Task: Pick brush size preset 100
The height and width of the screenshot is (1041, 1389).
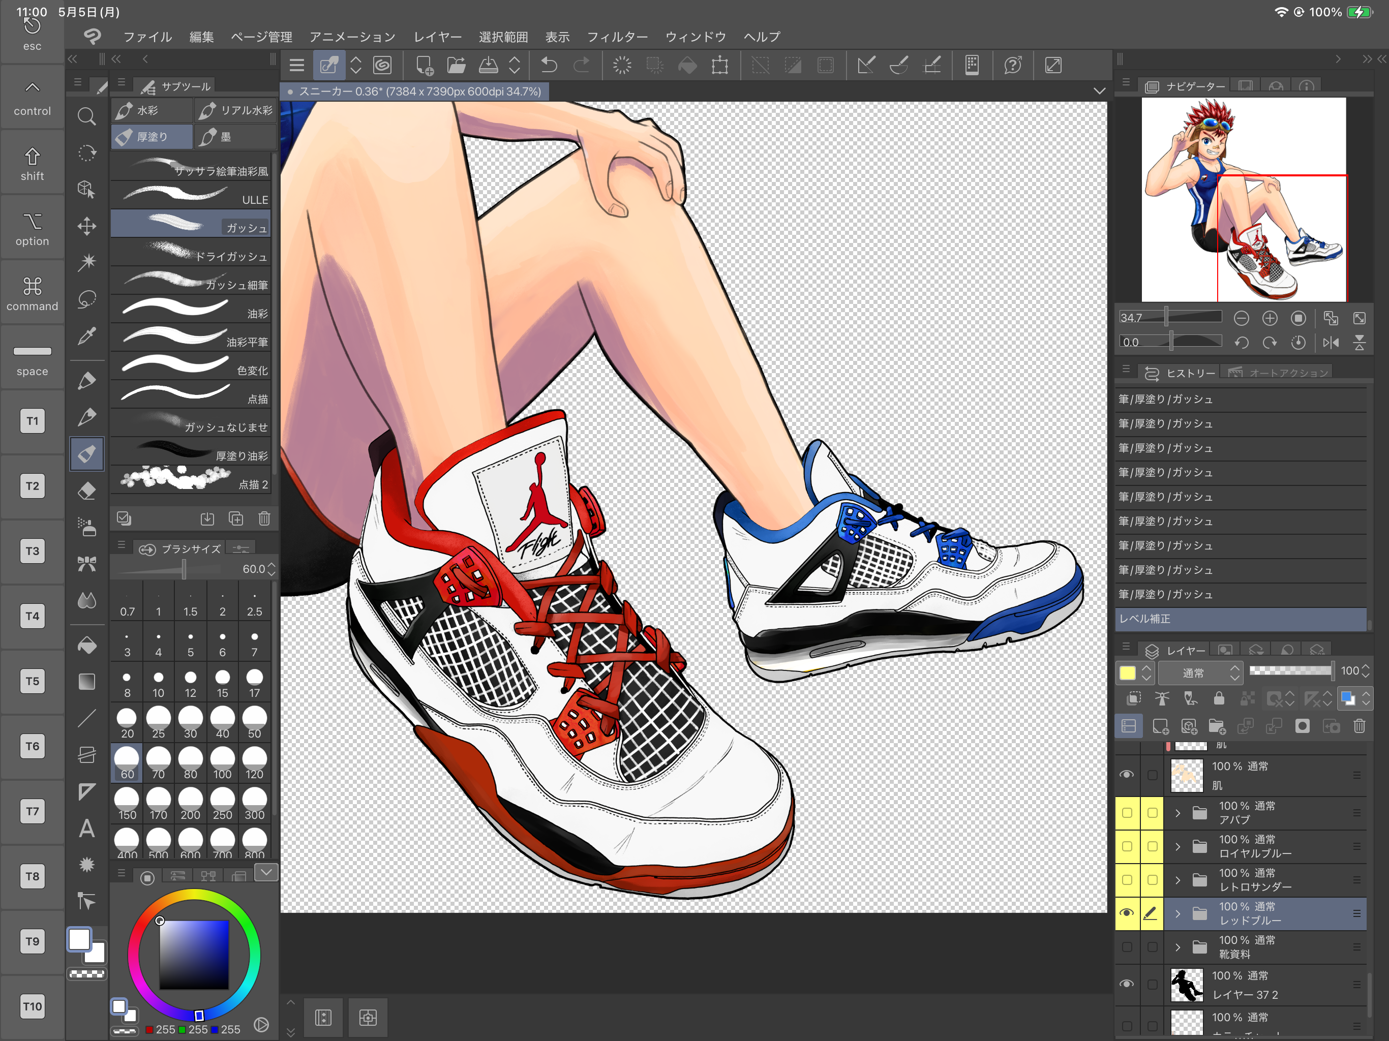Action: 222,763
